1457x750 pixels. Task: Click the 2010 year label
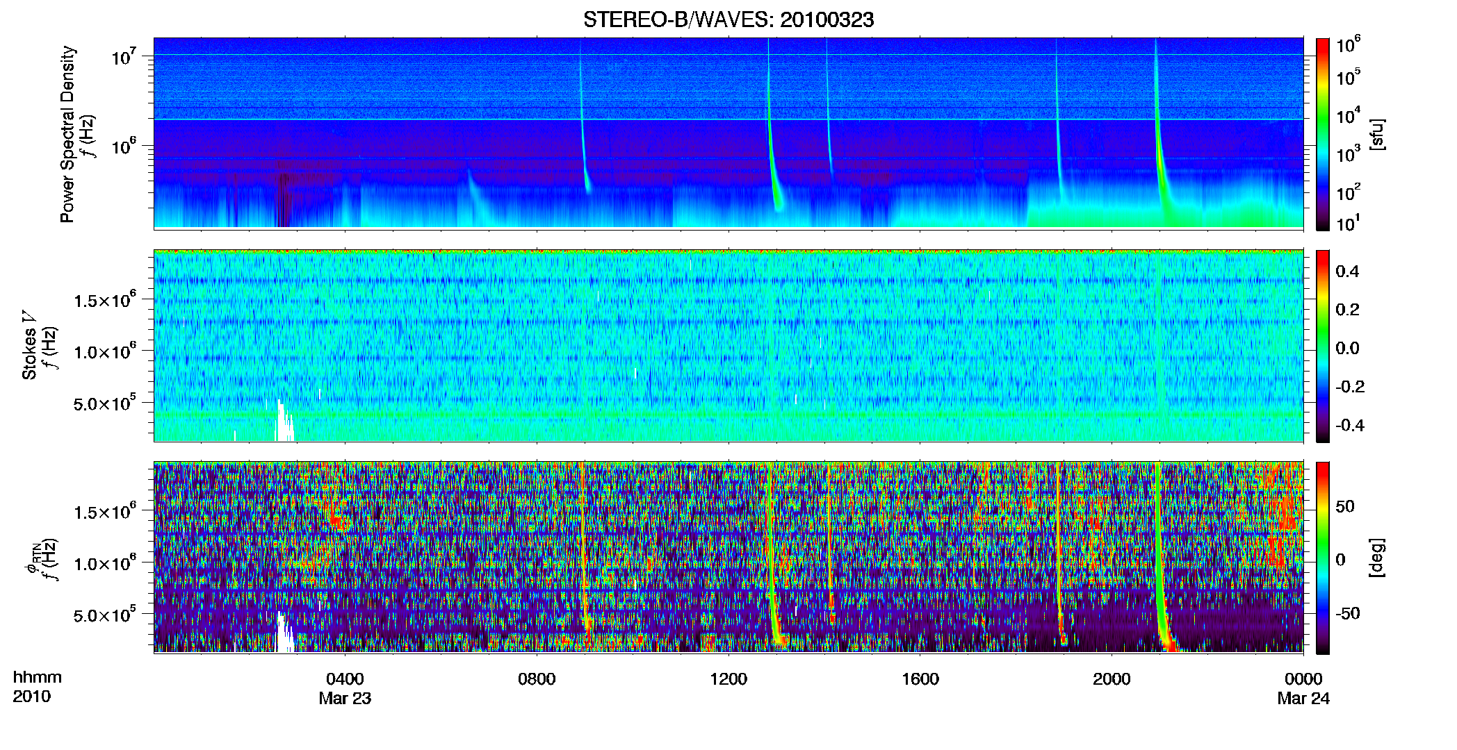click(32, 697)
